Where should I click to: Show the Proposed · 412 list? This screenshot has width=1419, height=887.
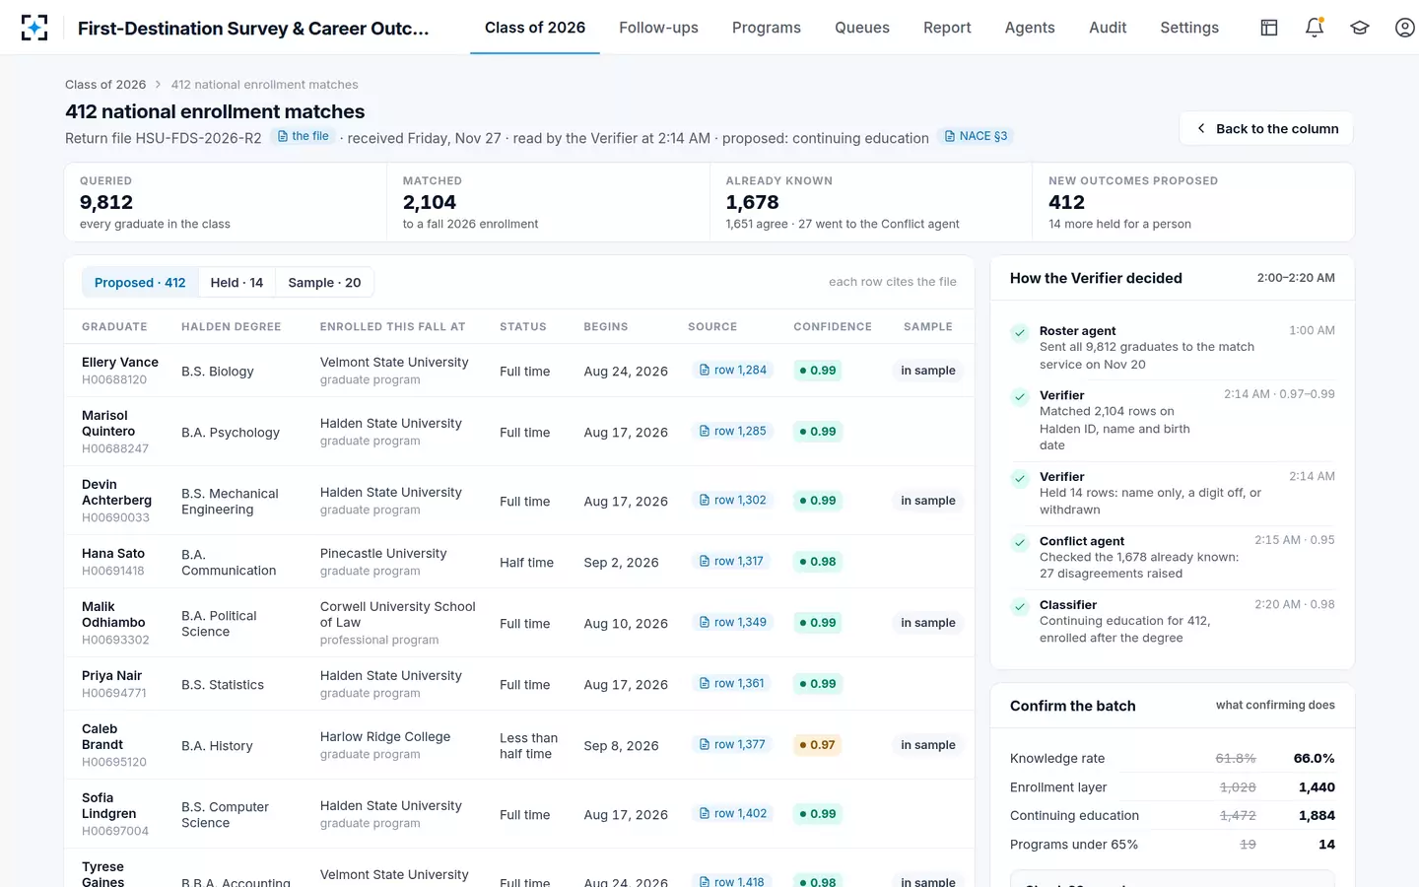[x=140, y=283]
